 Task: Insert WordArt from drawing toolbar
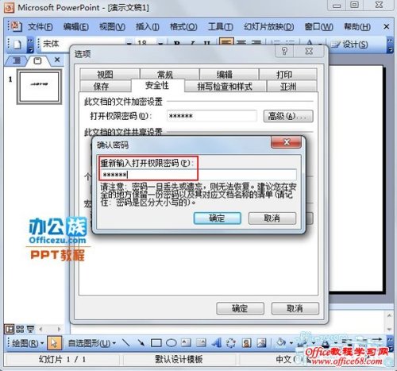click(217, 343)
